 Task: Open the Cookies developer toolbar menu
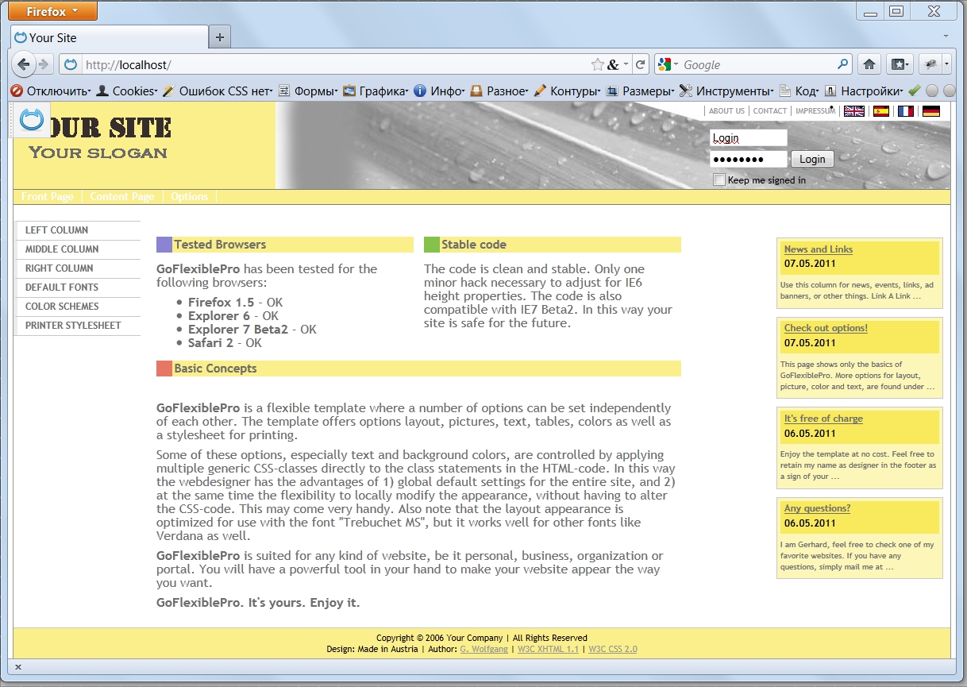pyautogui.click(x=126, y=91)
